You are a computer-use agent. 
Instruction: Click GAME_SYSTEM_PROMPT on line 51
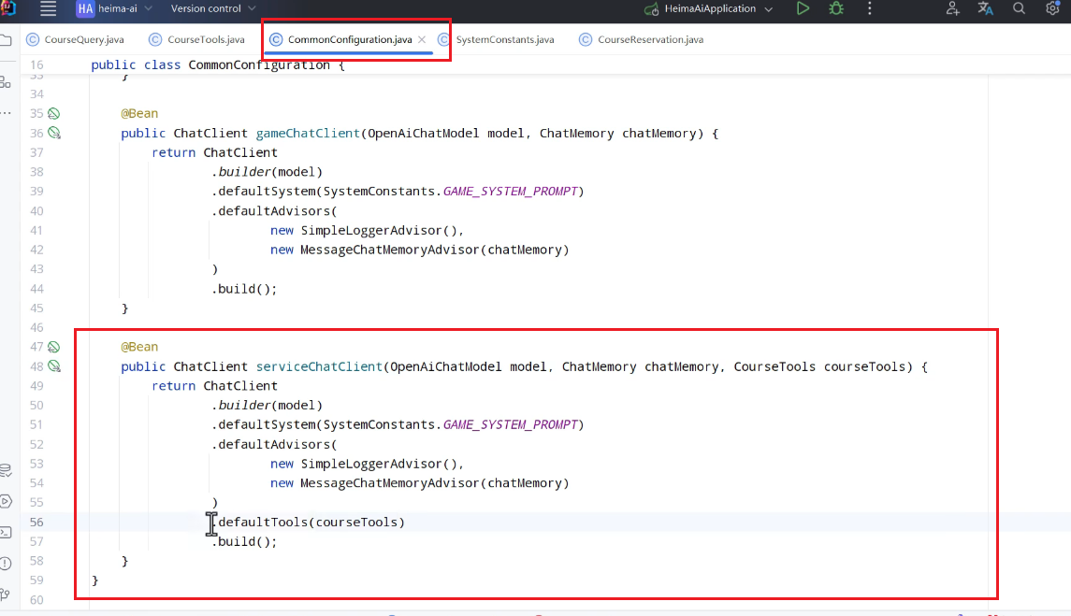(510, 424)
